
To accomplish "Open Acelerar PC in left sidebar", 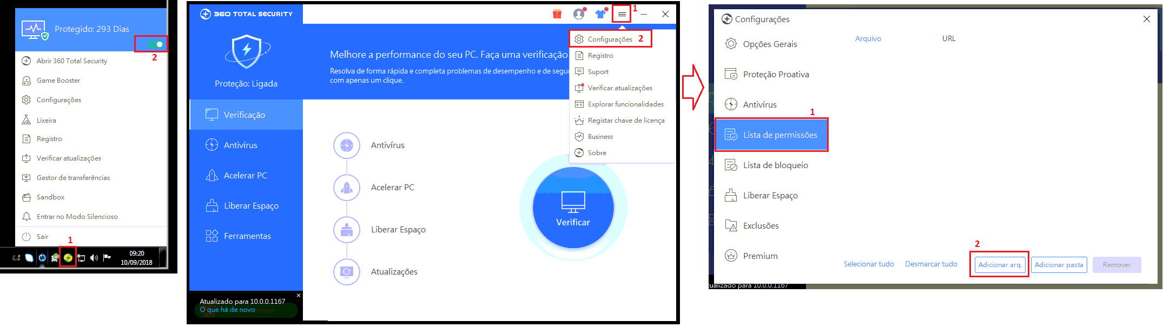I will (x=245, y=176).
